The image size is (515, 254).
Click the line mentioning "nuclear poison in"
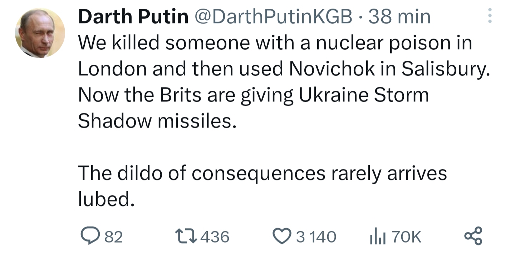(x=275, y=43)
